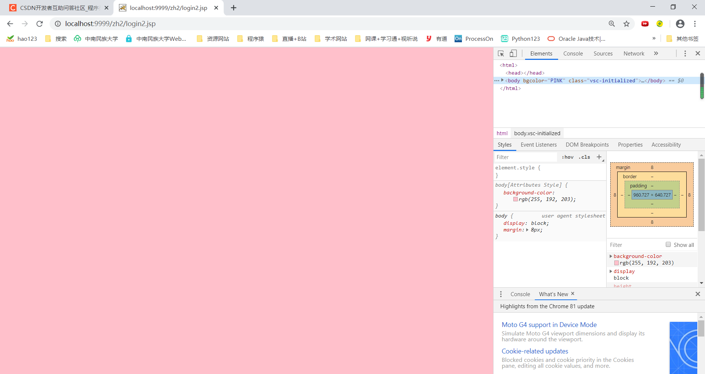Screen dimensions: 705x374
Task: Open the 资源网站 bookmark folder
Action: pos(213,39)
